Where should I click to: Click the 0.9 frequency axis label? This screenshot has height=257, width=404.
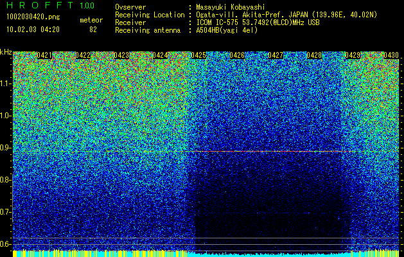(x=5, y=148)
